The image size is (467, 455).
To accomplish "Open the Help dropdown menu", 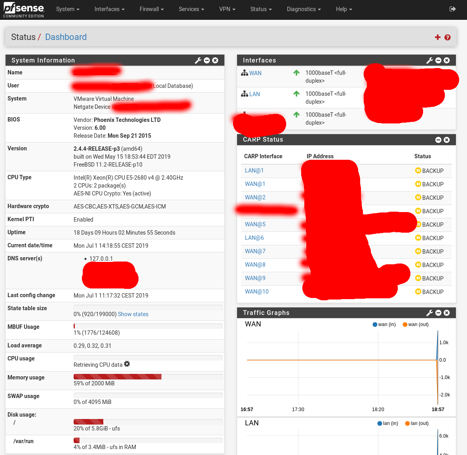I will pos(344,9).
